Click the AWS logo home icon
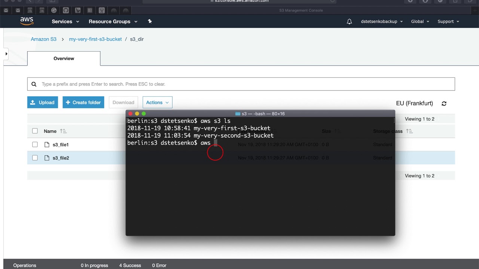 pos(27,21)
